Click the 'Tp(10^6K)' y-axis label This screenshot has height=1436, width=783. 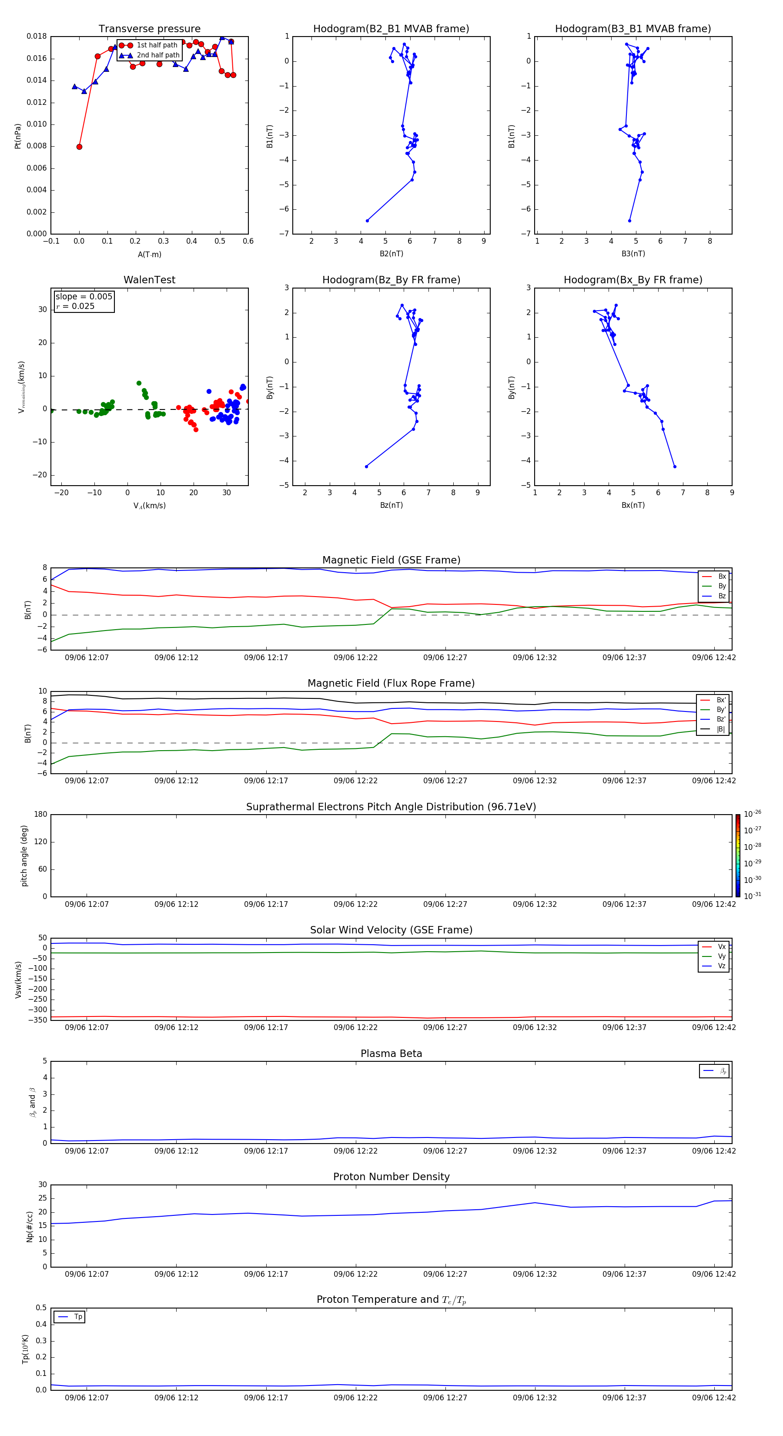coord(26,1349)
